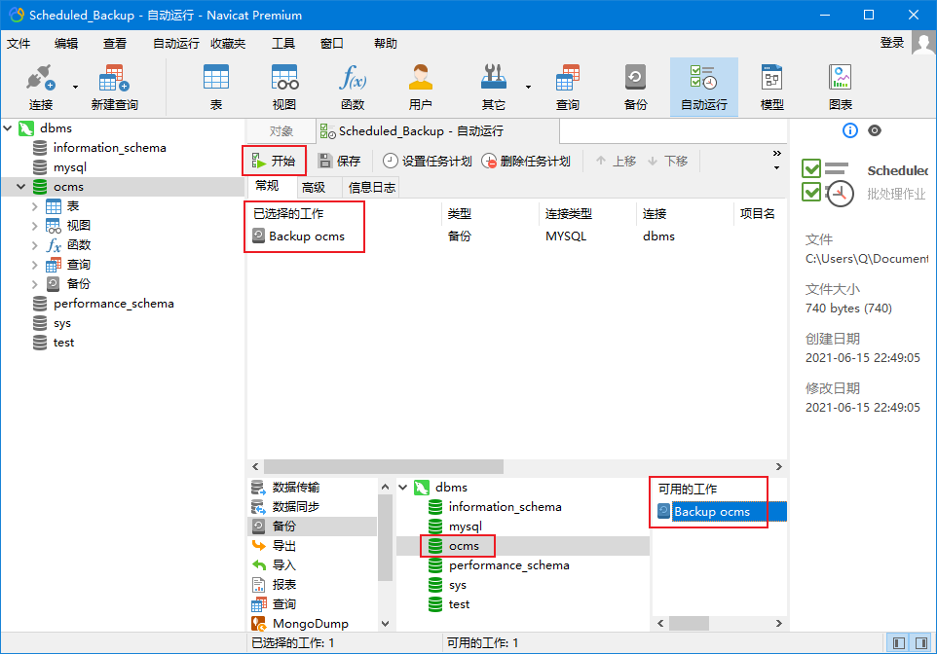Screen dimensions: 937x654
Task: Select the 表 (Table) toolbar icon
Action: (x=215, y=86)
